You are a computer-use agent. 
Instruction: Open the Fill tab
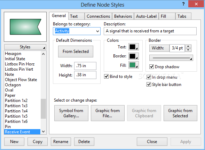coord(167,16)
